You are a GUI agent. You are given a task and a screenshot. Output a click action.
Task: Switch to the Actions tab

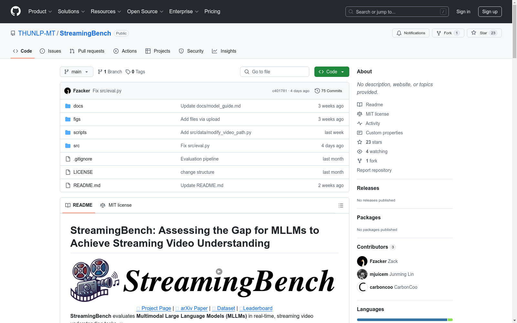point(125,51)
